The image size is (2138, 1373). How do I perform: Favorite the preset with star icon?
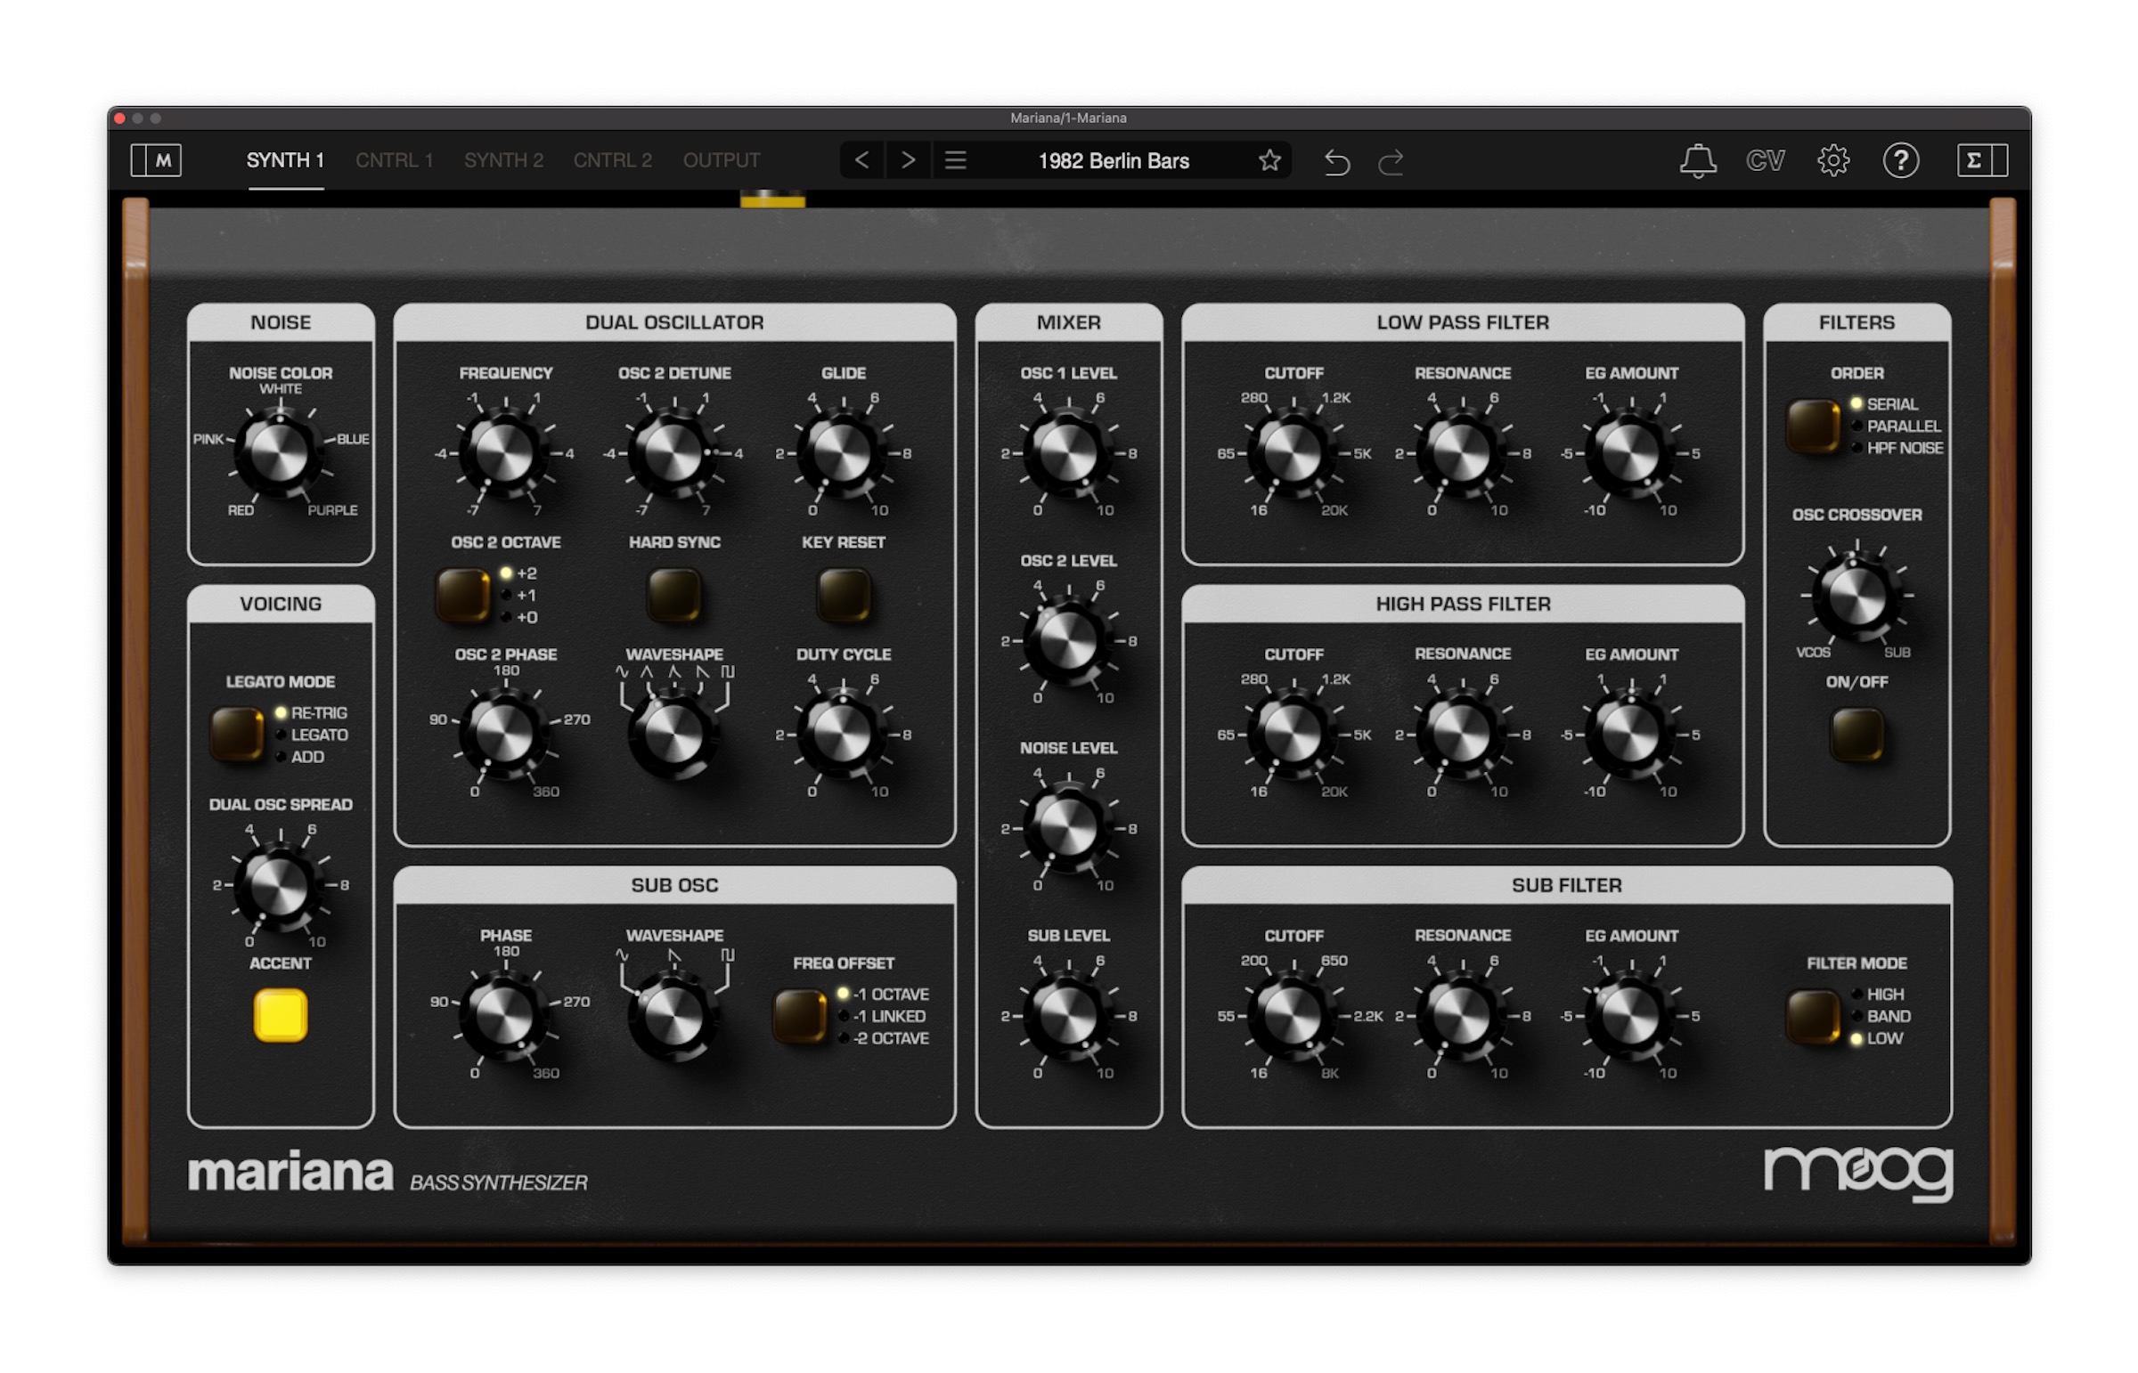(1269, 160)
